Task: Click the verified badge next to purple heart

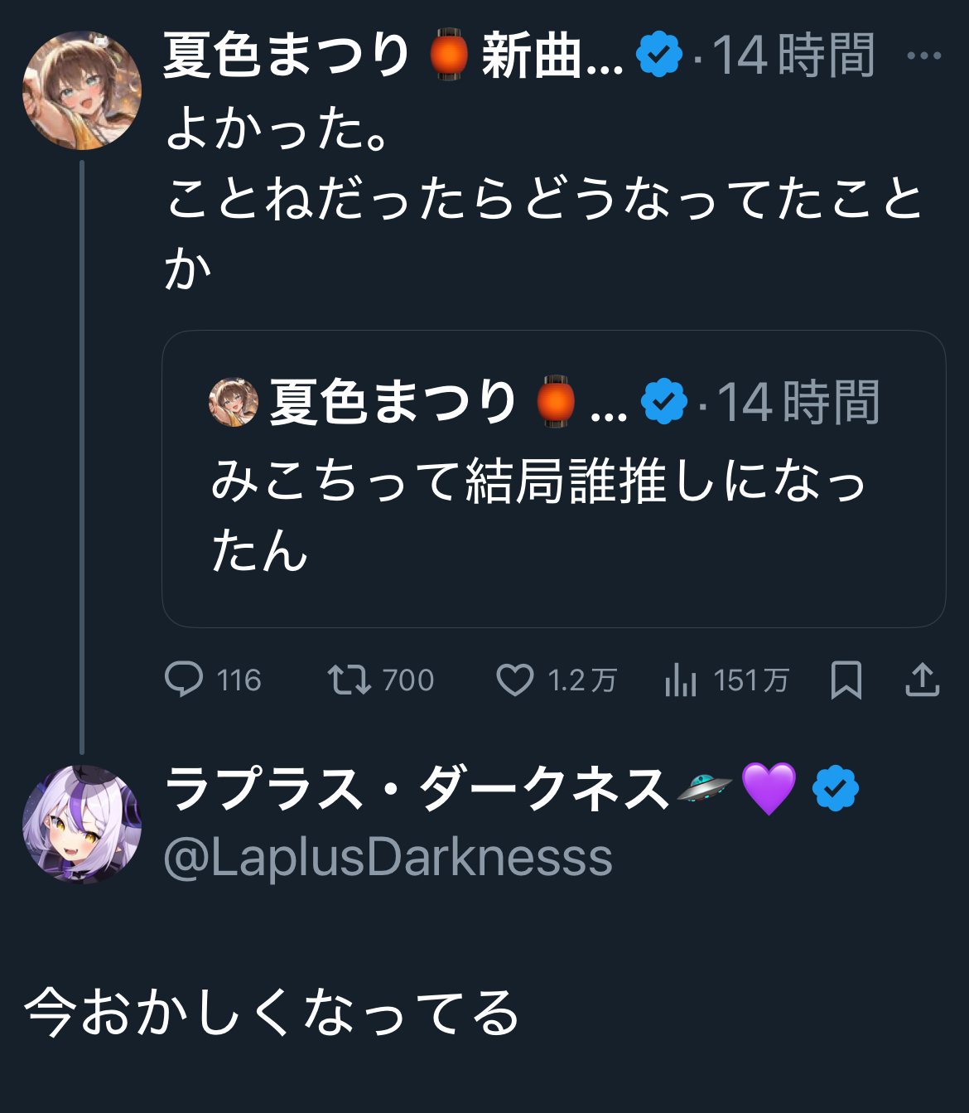Action: [836, 788]
